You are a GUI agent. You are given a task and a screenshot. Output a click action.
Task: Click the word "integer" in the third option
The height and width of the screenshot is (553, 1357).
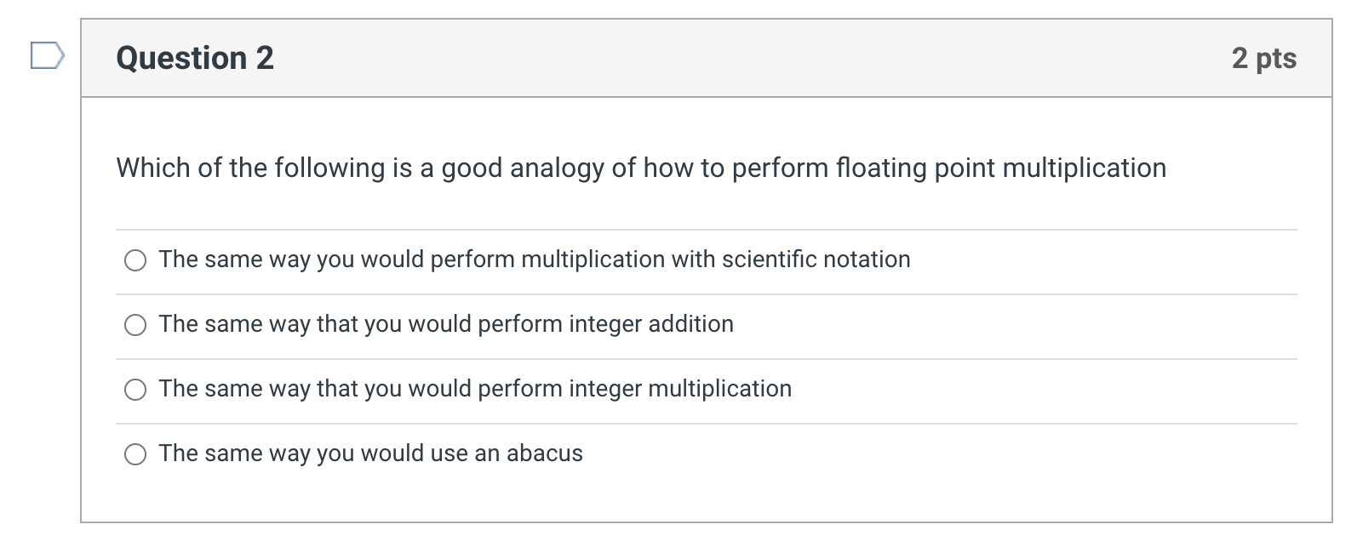coord(604,389)
